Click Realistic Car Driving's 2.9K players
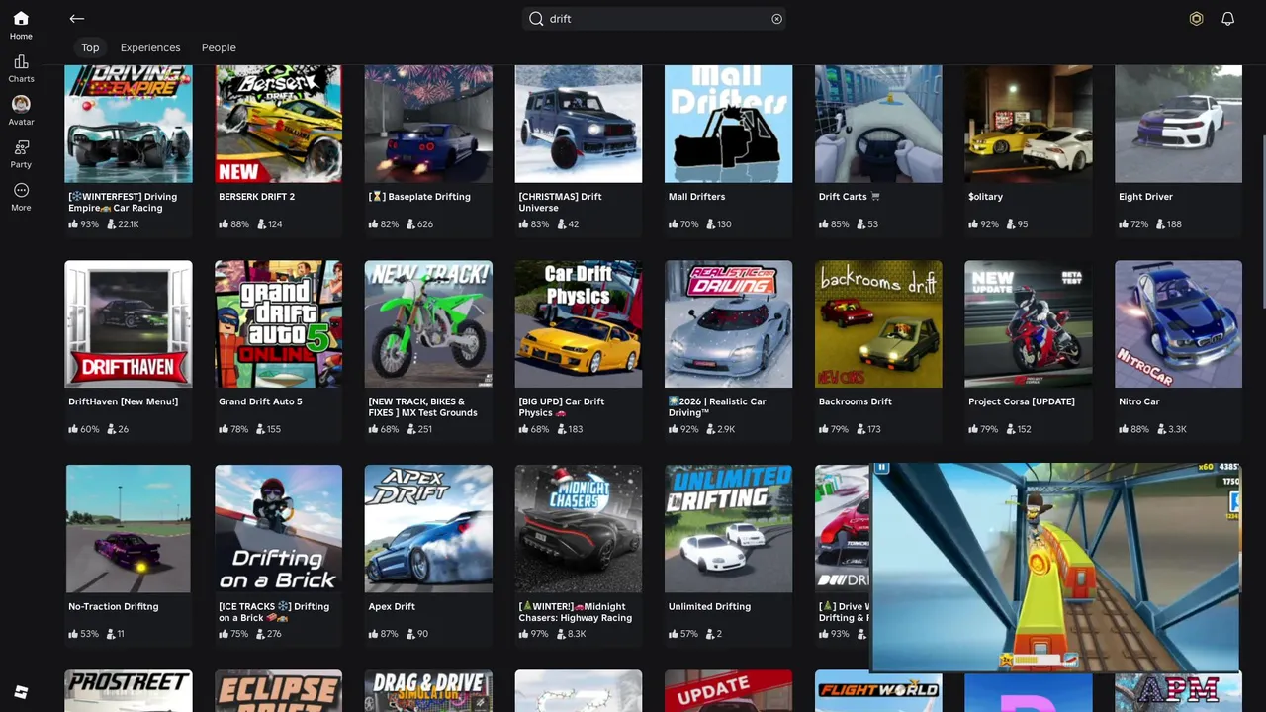Screen dimensions: 1266x712 [721, 429]
